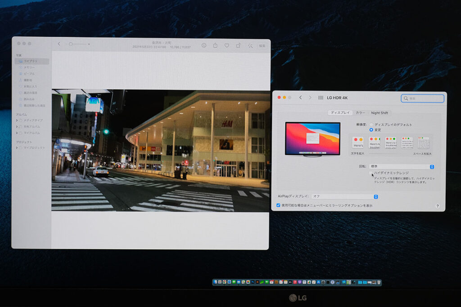
Task: Open Calendar from the Dock
Action: [x=271, y=282]
